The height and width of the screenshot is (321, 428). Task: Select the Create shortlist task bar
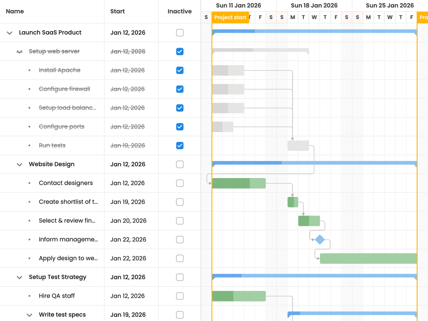tap(293, 202)
